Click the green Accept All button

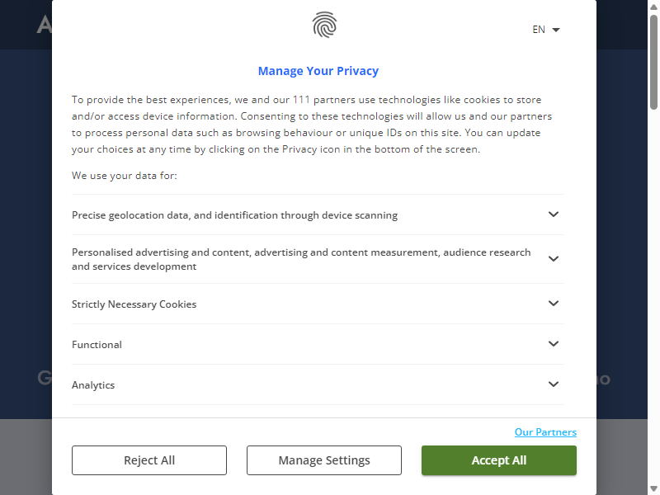(499, 460)
